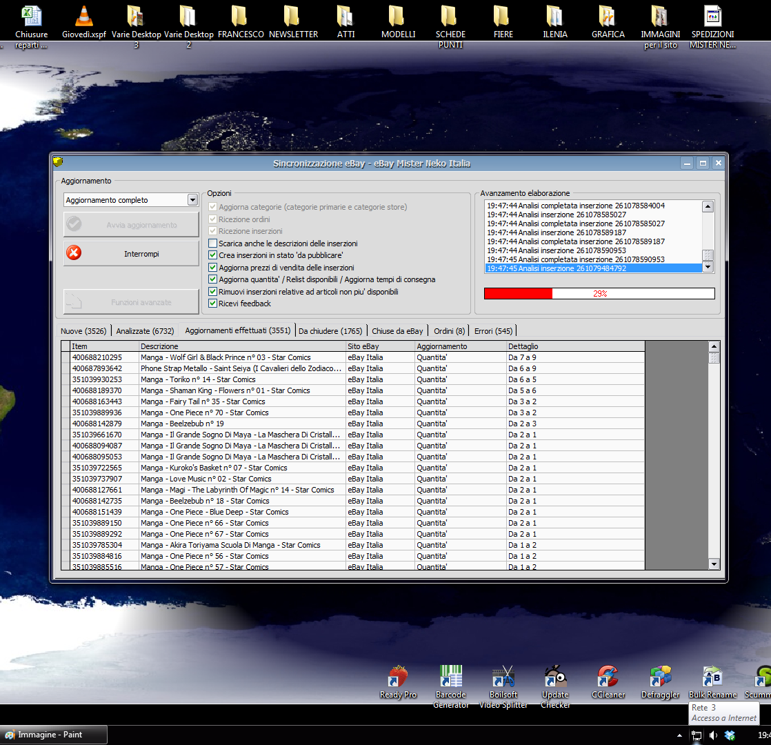Open the 'Da chiudere (1765)' tab

(x=330, y=331)
